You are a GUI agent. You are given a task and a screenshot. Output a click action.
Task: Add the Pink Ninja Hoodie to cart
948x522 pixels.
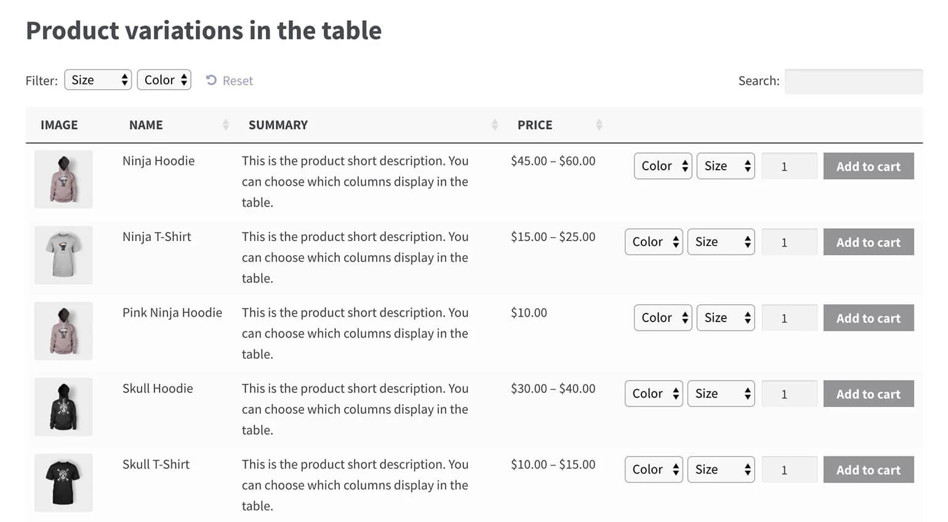point(868,318)
